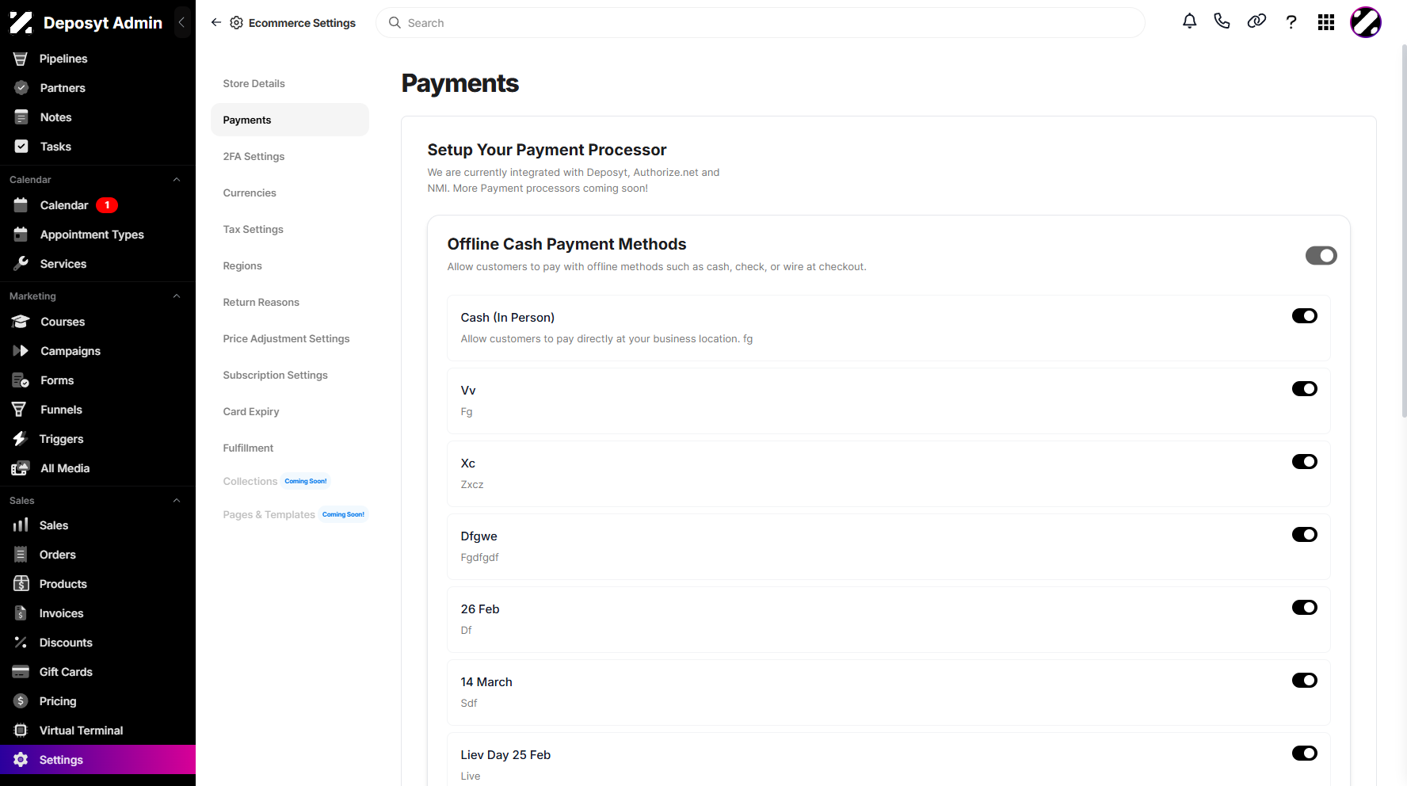This screenshot has width=1407, height=786.
Task: Open the notifications bell icon
Action: click(1189, 21)
